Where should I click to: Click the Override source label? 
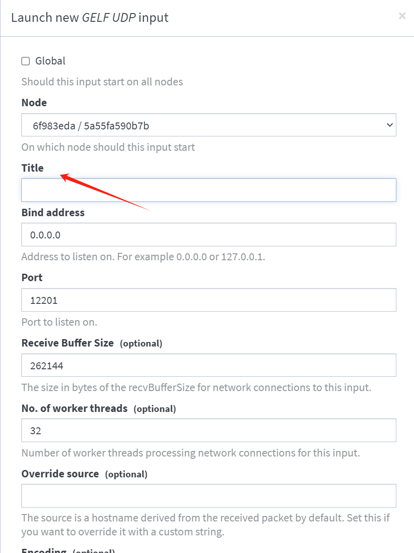[60, 474]
